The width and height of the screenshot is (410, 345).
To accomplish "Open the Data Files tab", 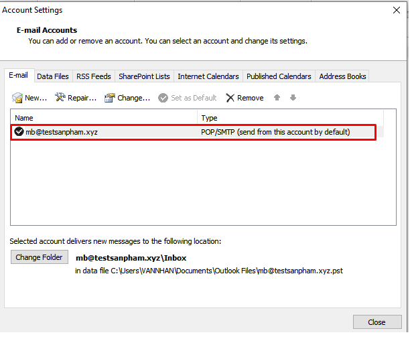I will tap(53, 76).
